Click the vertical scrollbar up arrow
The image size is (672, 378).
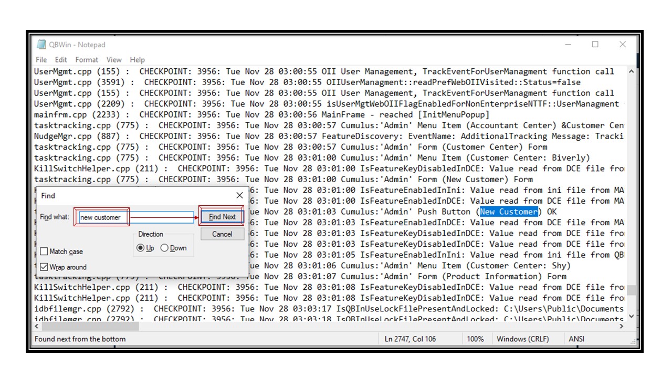point(631,71)
